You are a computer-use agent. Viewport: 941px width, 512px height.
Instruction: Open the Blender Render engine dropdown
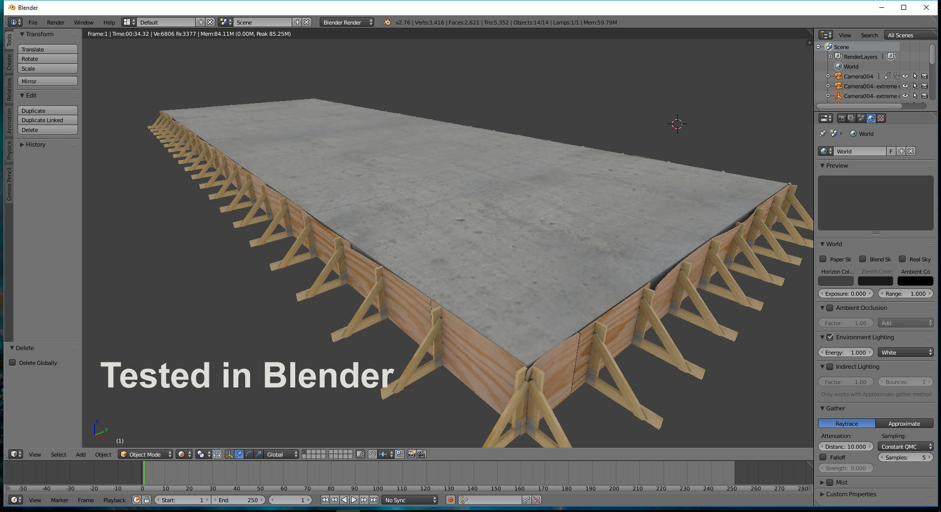pos(347,22)
